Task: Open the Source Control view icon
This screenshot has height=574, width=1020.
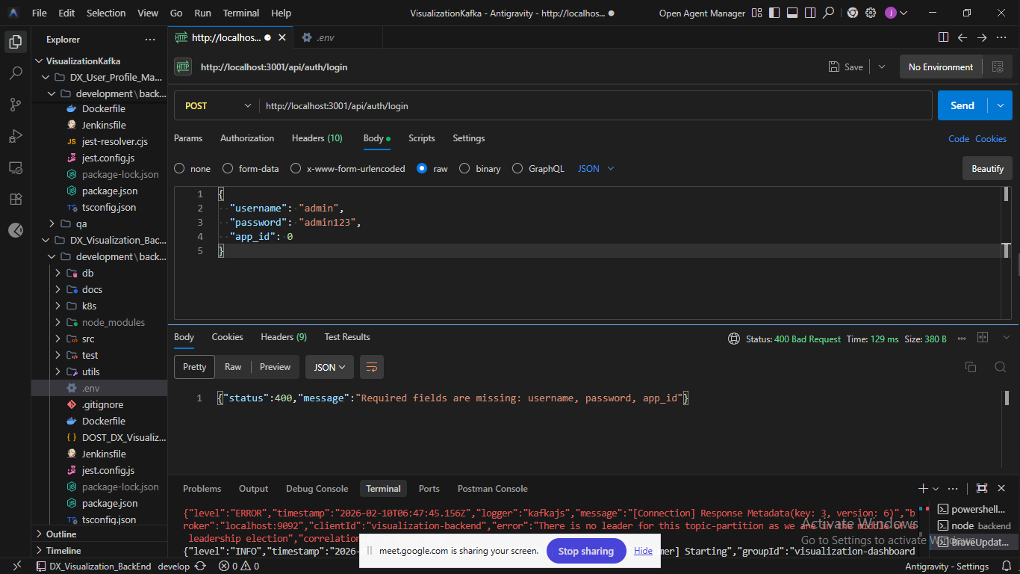Action: coord(16,105)
